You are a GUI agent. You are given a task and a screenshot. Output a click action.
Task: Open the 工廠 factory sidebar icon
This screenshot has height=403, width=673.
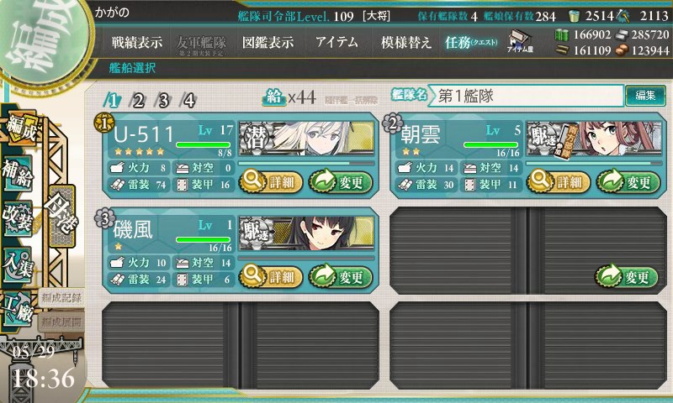point(18,309)
